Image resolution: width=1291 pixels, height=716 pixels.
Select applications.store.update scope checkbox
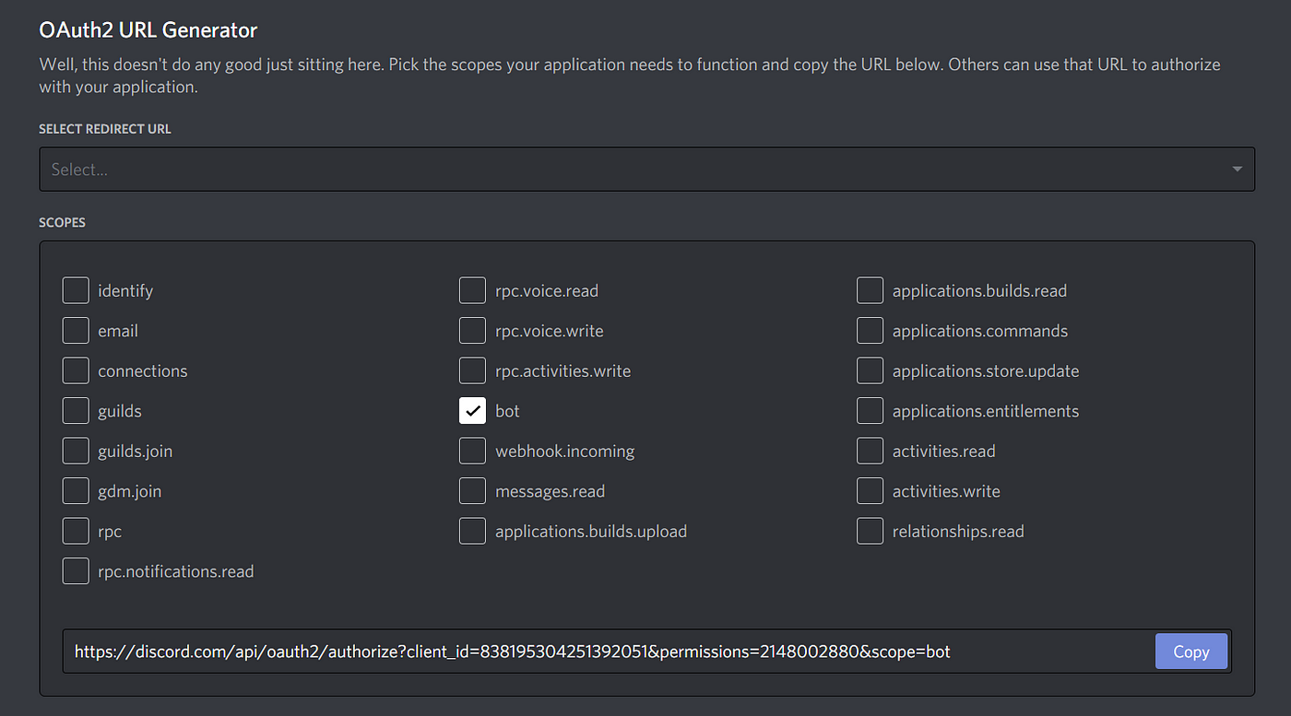(x=870, y=370)
